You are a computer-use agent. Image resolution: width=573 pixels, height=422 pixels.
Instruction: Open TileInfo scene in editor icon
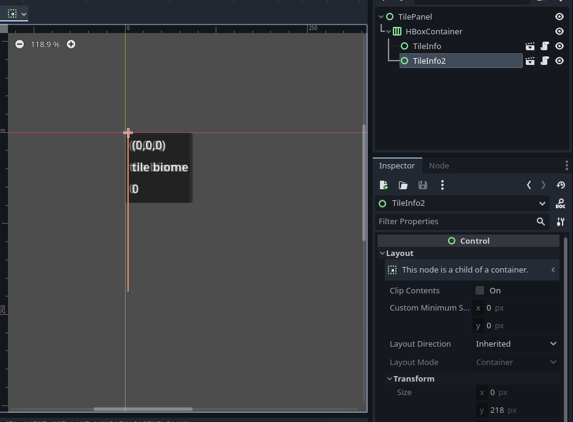pyautogui.click(x=530, y=46)
